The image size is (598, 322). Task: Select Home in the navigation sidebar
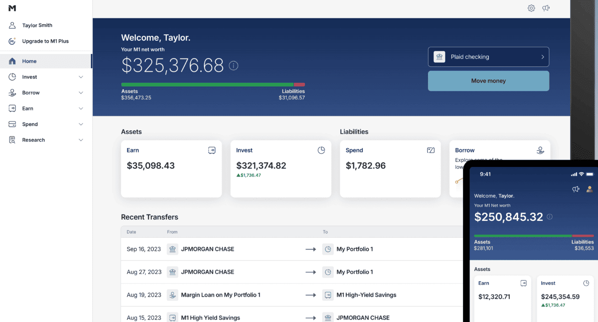tap(29, 61)
